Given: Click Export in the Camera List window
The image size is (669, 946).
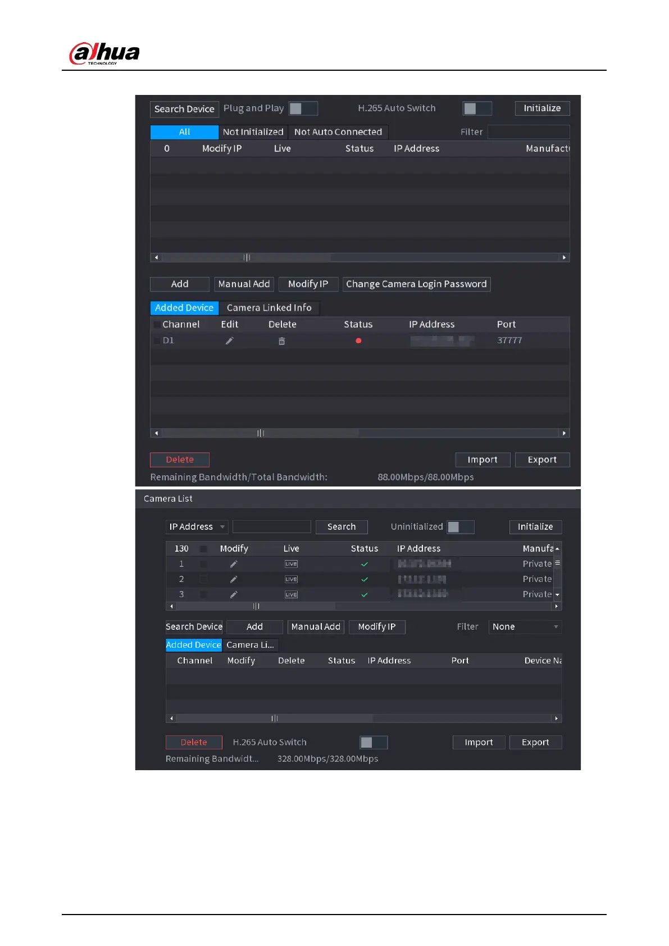Looking at the screenshot, I should (535, 743).
